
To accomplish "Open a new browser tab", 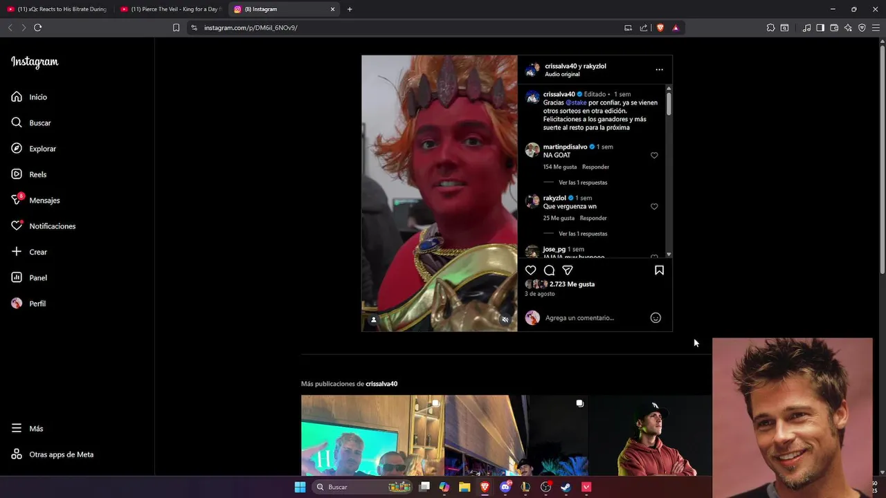I will [x=350, y=9].
